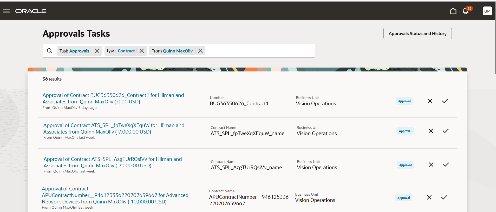Click Approval badge on BUG36350626_Contract1 row
The image size is (496, 212).
404,101
